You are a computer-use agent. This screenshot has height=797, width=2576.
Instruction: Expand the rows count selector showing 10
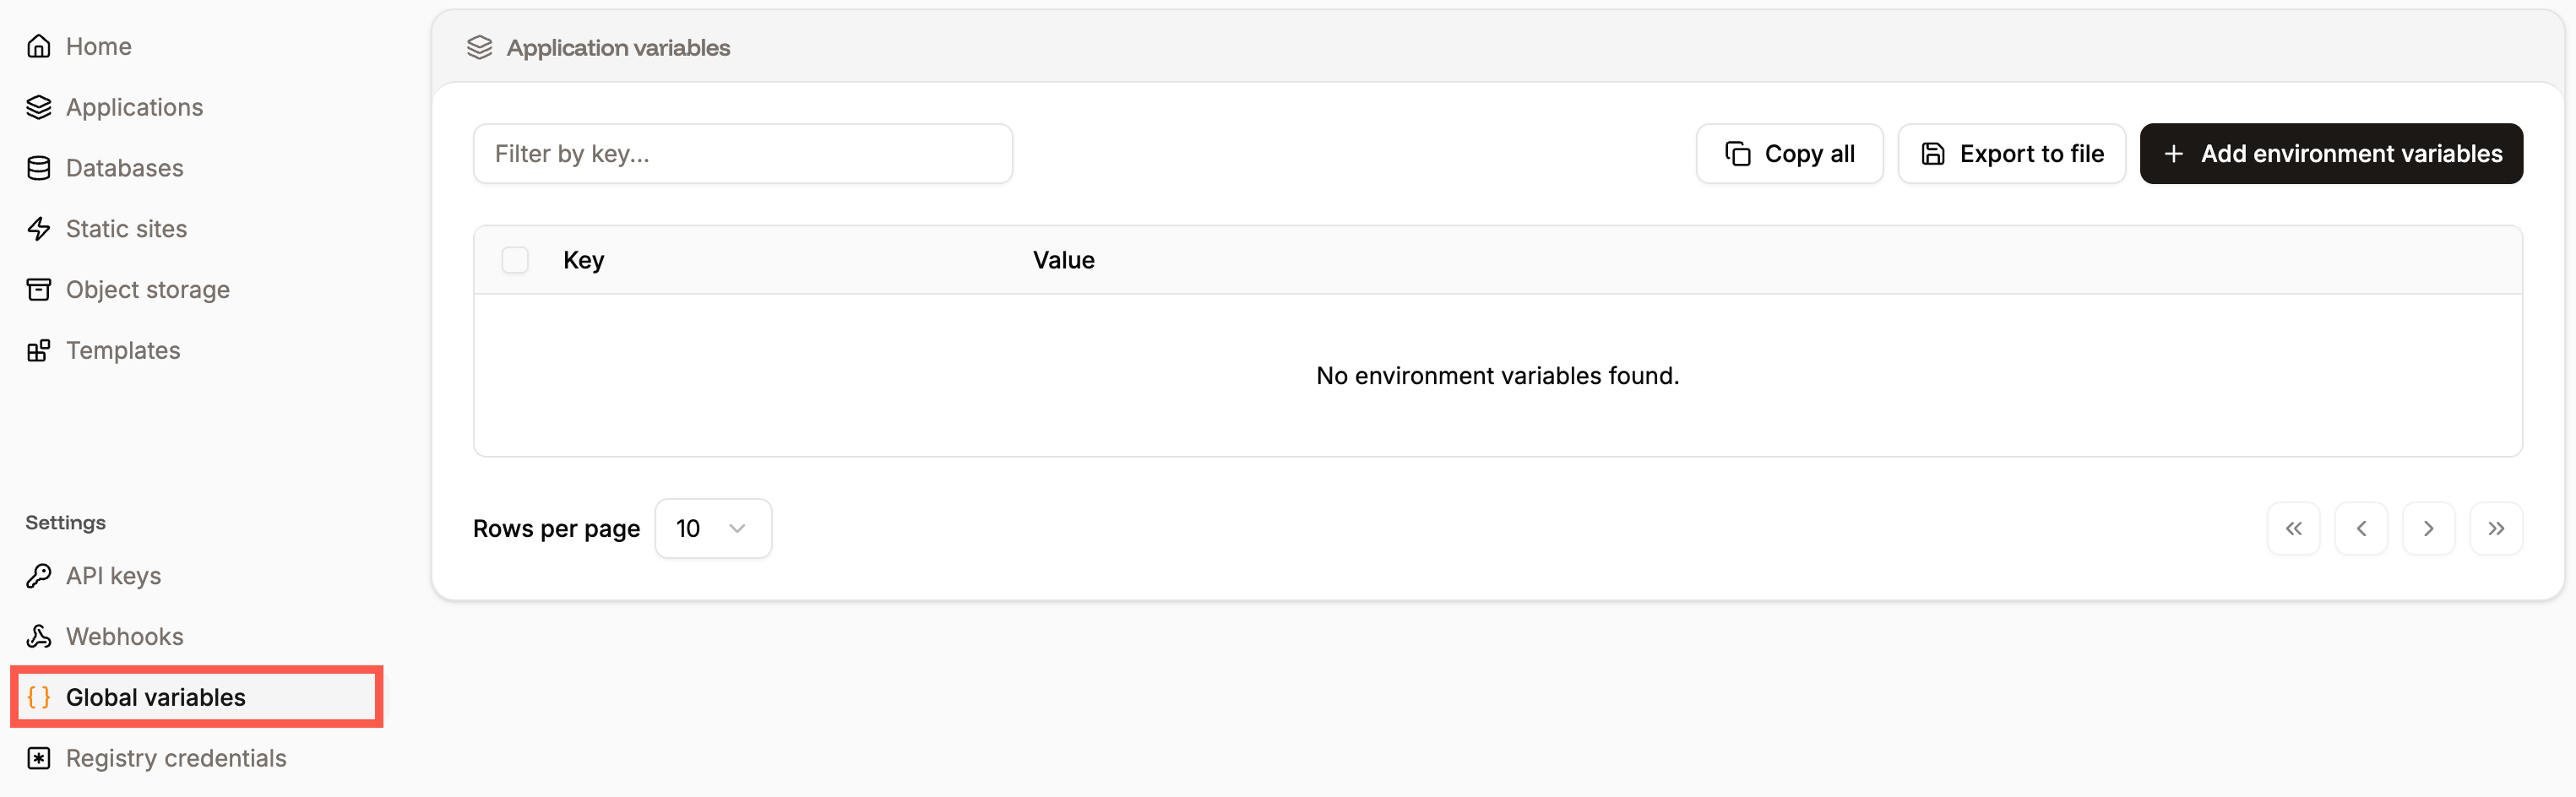point(713,528)
